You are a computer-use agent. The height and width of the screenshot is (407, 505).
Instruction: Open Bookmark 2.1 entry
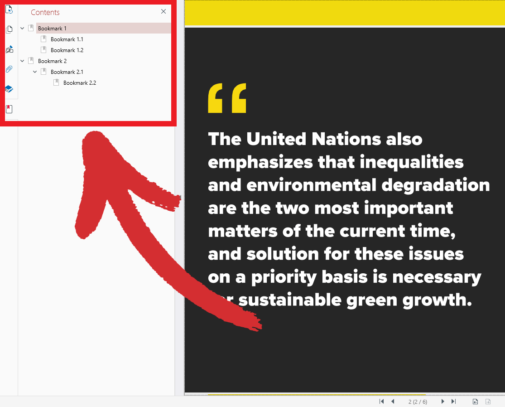[67, 72]
